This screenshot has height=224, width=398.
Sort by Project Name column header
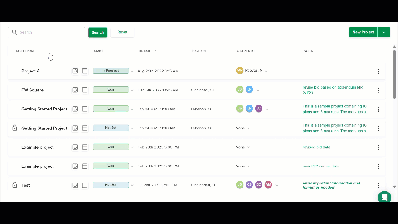[x=25, y=51]
